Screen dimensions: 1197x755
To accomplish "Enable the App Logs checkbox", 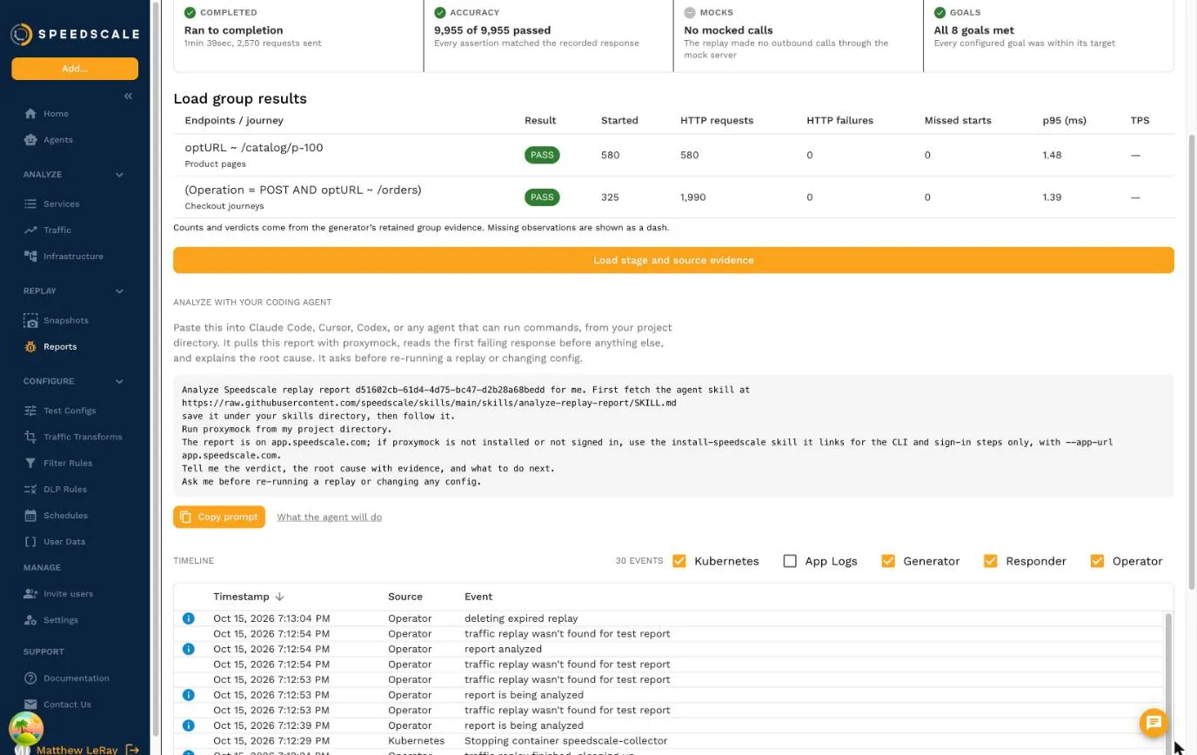I will [x=790, y=561].
